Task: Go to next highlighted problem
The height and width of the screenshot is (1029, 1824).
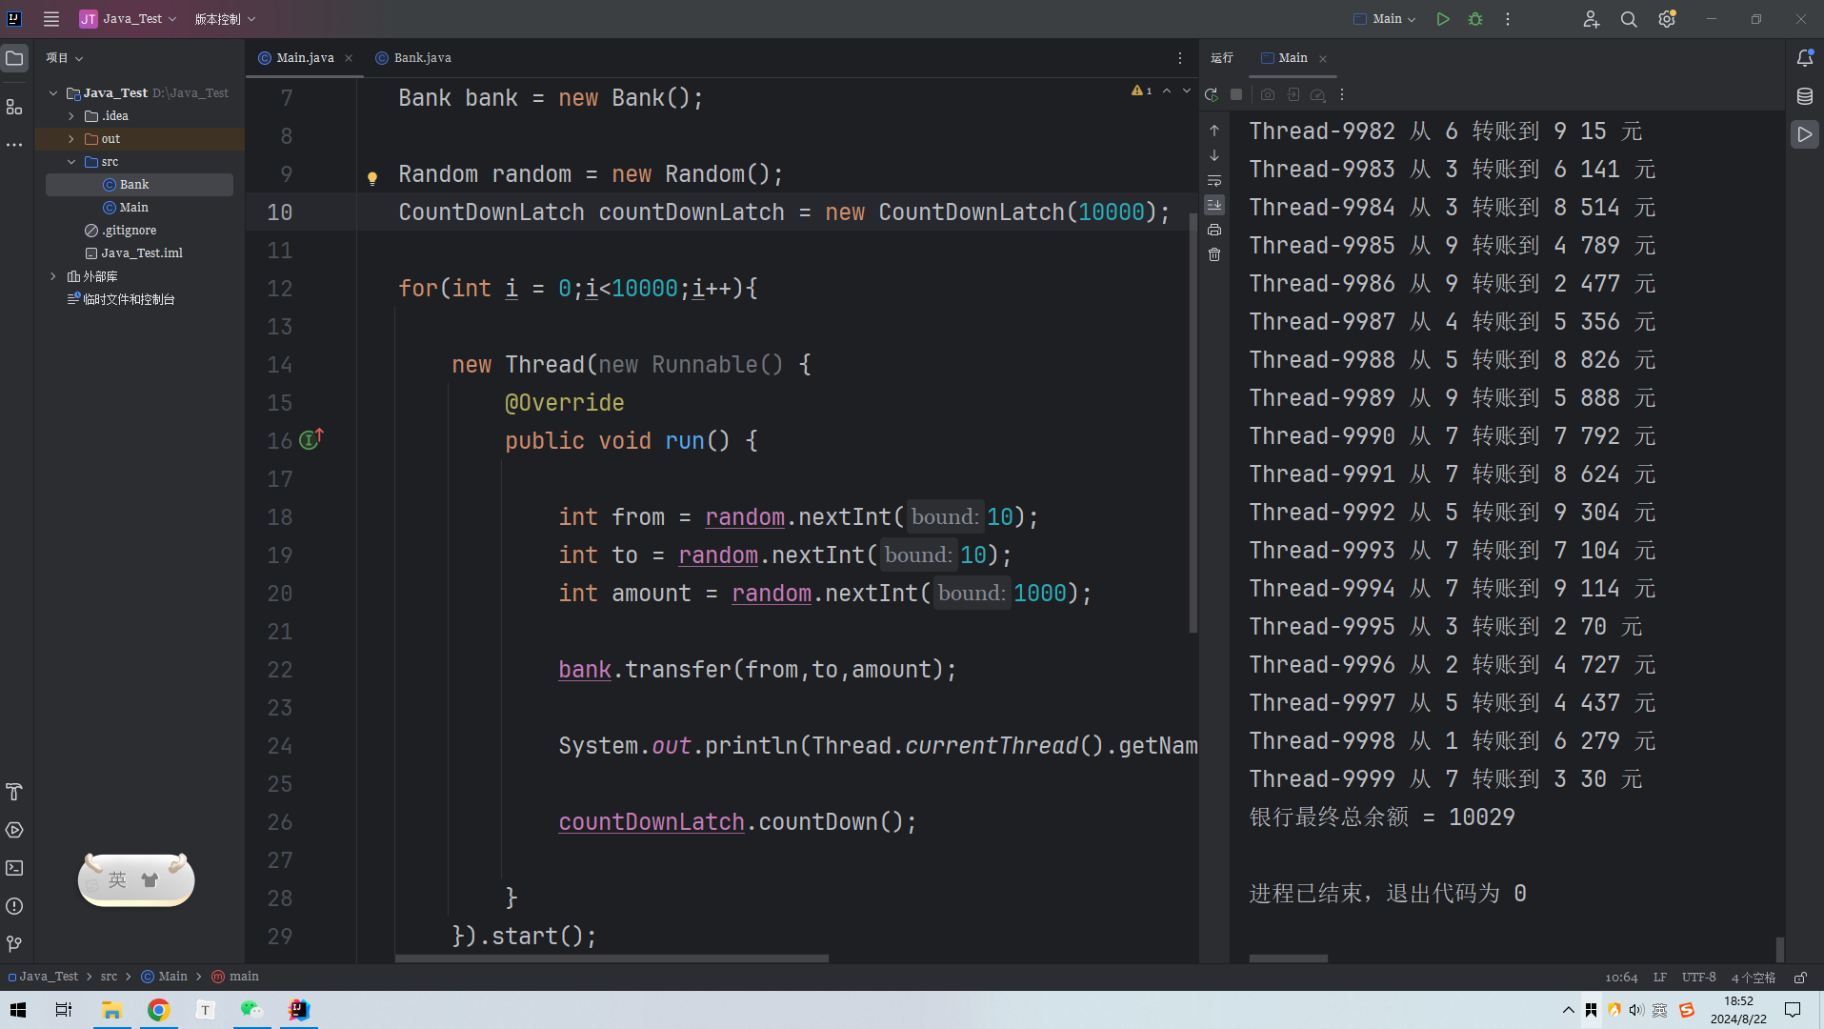Action: 1187,91
